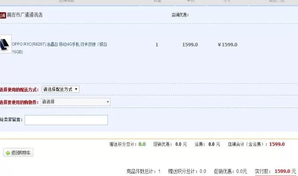Open the 请选择配送方式 delivery method dropdown
298x176 pixels.
[x=61, y=90]
